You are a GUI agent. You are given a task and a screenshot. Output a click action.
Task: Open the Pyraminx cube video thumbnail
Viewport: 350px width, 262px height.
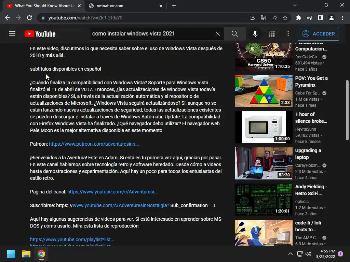(264, 91)
